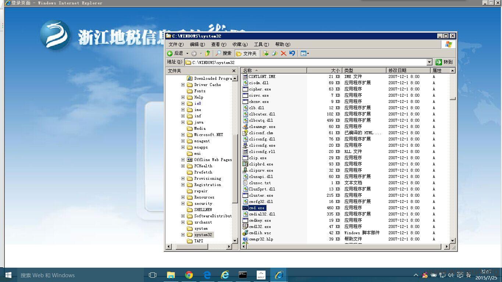Select the clusoc.txt file icon
This screenshot has height=282, width=502.
click(245, 183)
